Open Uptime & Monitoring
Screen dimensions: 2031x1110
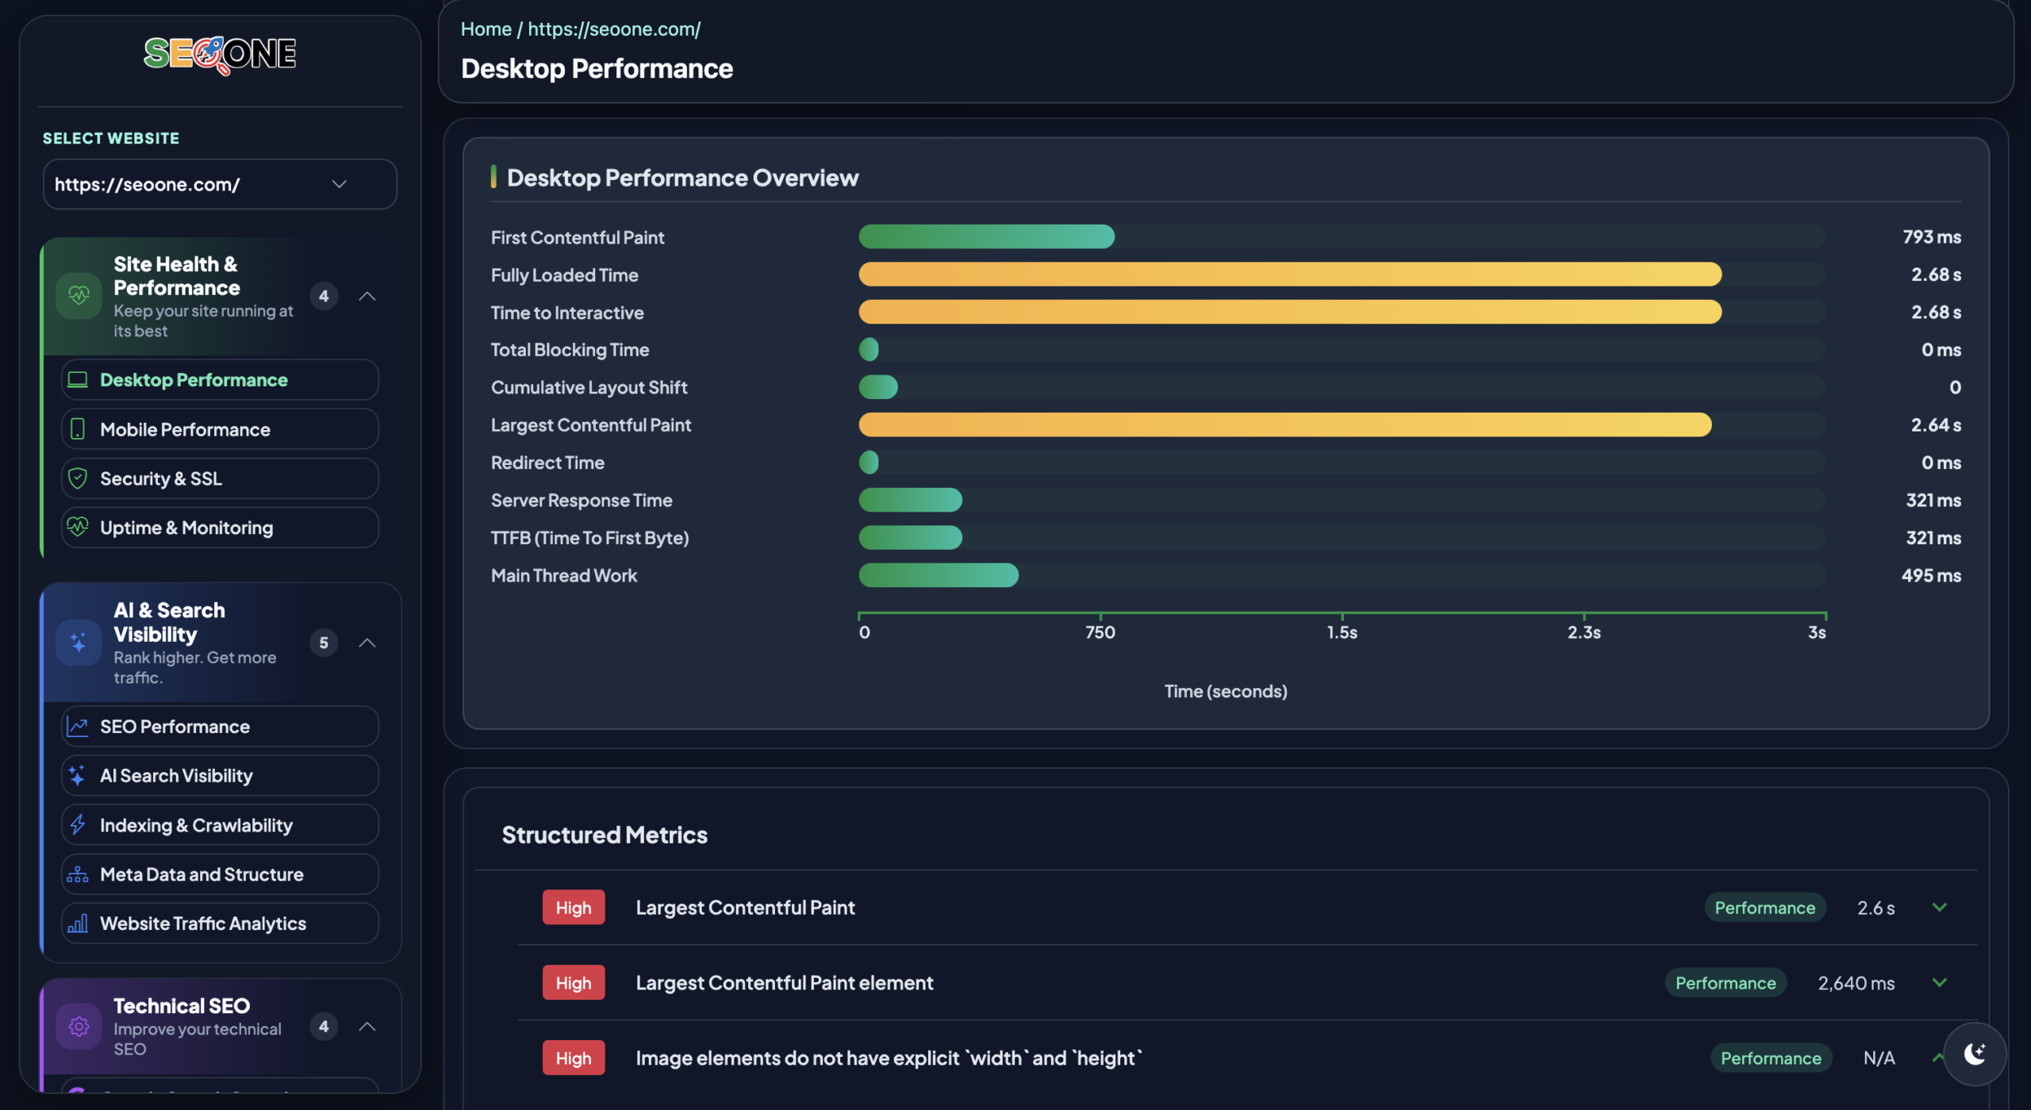point(220,528)
